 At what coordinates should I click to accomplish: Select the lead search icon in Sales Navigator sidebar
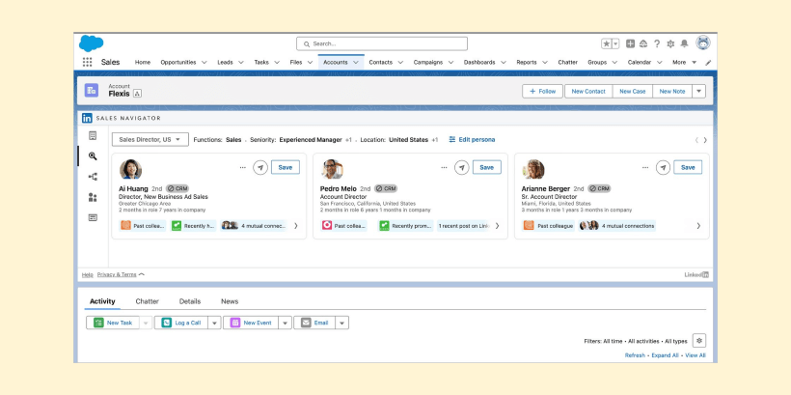(x=93, y=155)
